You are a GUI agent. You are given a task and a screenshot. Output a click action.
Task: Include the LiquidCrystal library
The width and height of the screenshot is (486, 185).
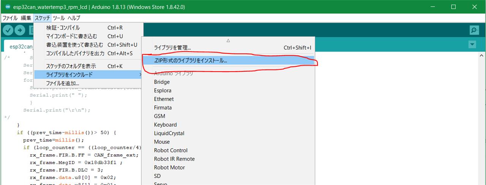(x=228, y=133)
